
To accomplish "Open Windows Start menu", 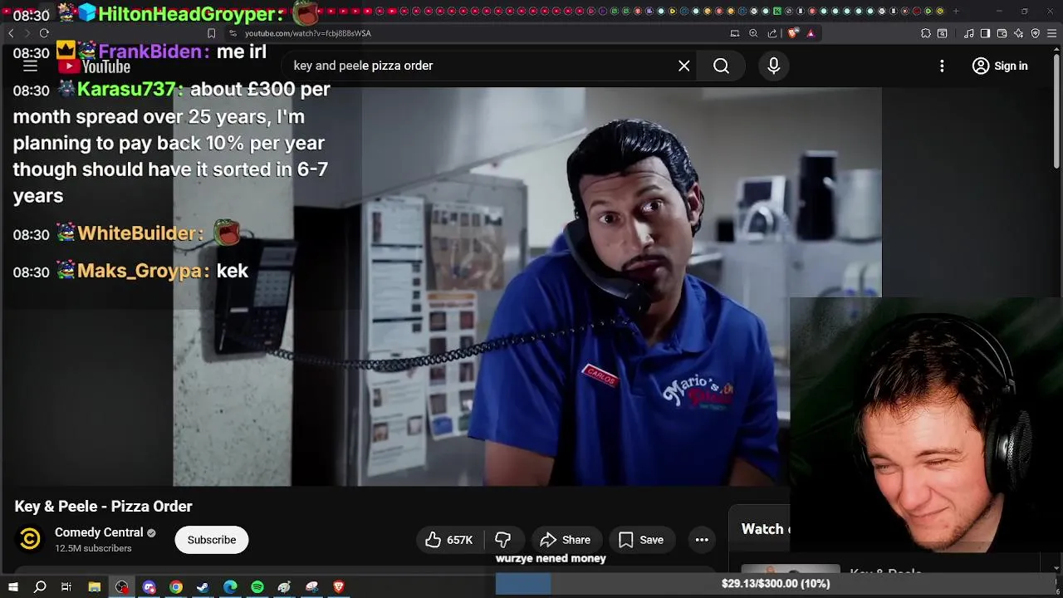I will [12, 587].
